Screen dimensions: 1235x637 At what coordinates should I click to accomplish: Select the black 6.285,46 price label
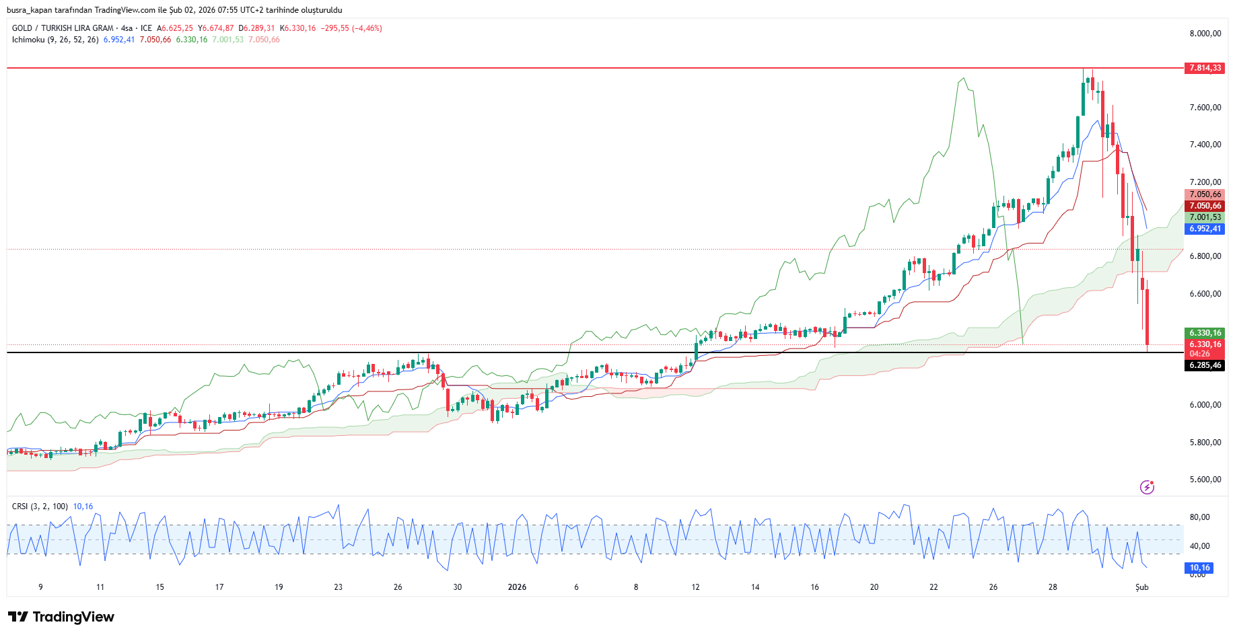pos(1204,365)
